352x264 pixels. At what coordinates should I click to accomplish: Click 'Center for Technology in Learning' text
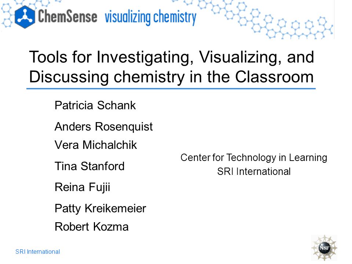coord(254,158)
